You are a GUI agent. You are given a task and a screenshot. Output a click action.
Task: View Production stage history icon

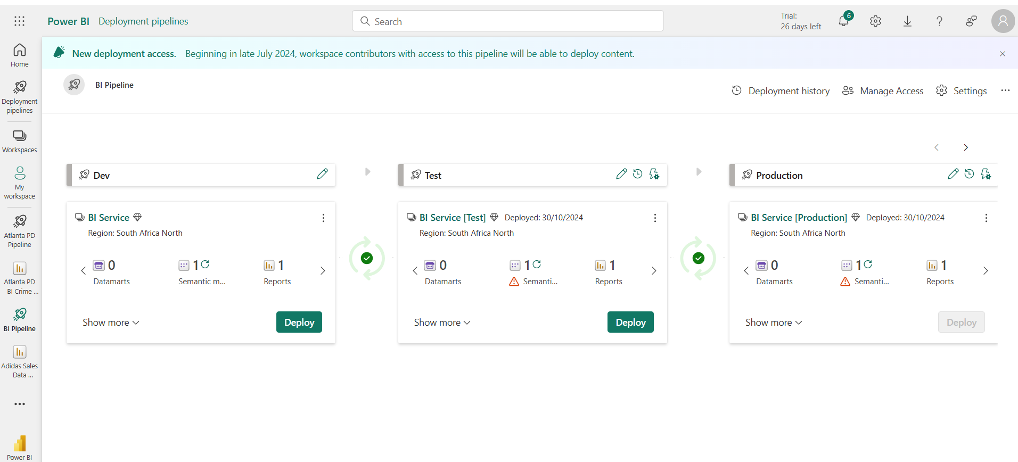click(x=970, y=174)
